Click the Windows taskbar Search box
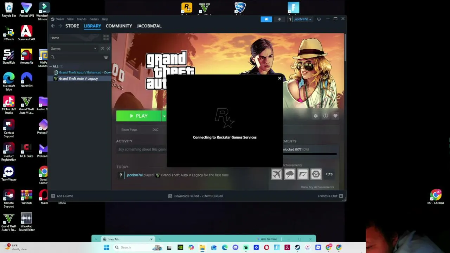This screenshot has width=450, height=253. pos(138,247)
